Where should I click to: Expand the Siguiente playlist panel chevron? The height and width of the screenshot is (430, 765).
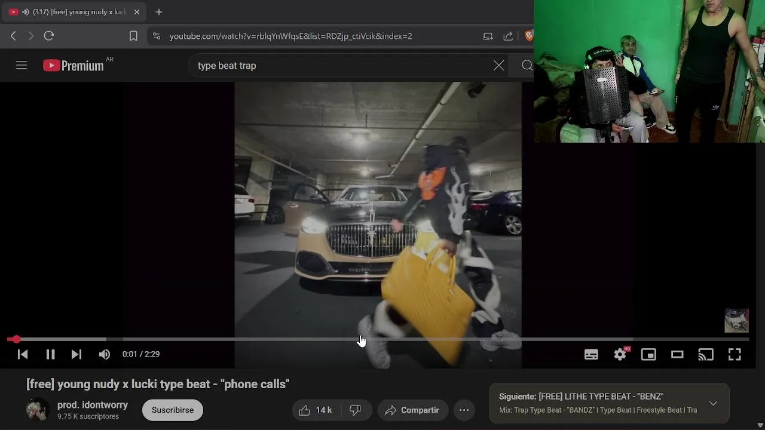713,403
